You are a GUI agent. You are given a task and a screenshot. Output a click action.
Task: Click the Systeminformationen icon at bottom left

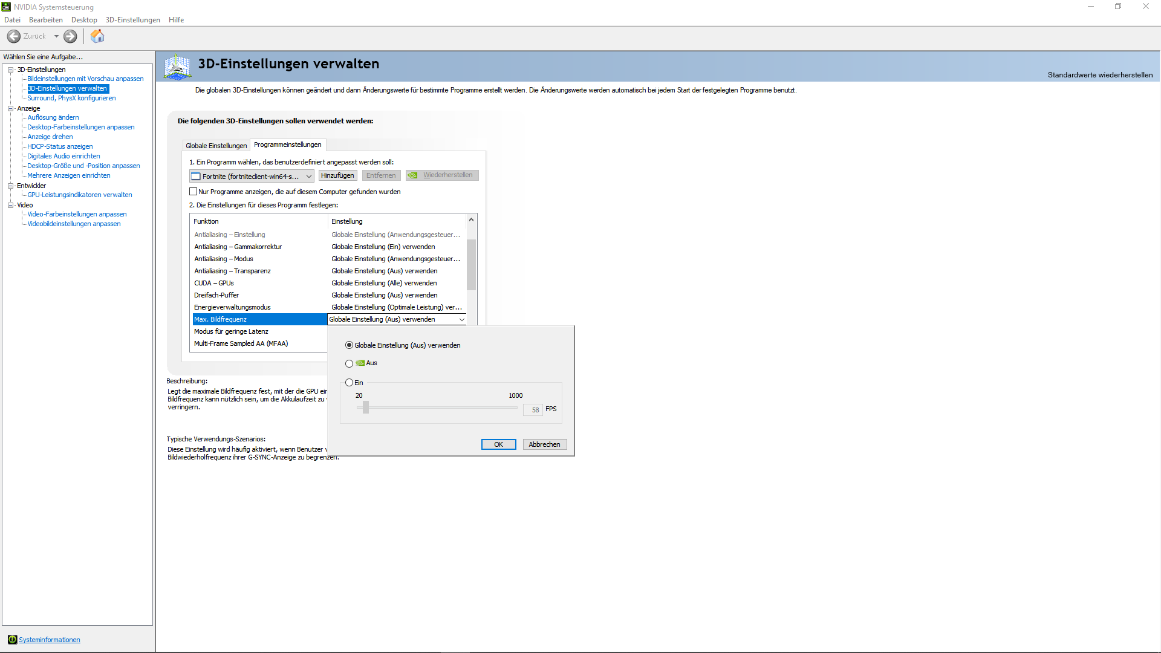point(12,640)
